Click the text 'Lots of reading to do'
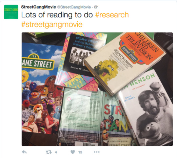Image resolution: width=177 pixels, height=158 pixels. tap(57, 15)
